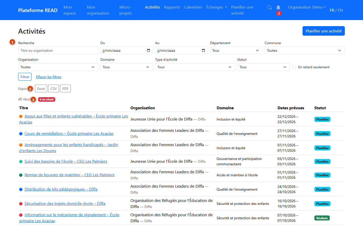Expand the Département dropdown

click(x=236, y=50)
